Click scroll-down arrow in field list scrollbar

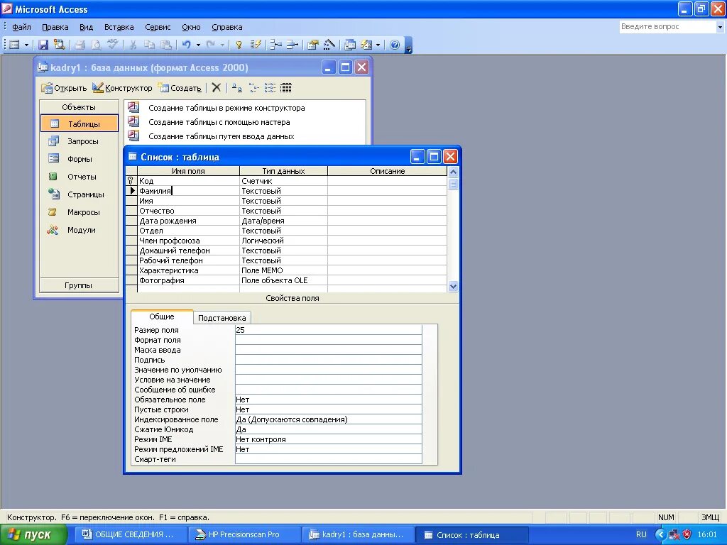[453, 287]
